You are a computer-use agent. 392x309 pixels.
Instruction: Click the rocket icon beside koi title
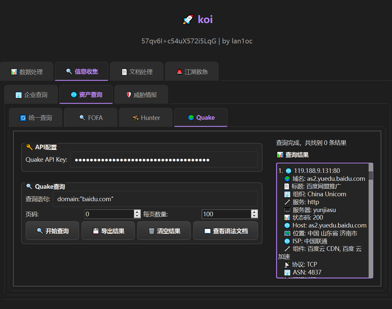click(188, 20)
